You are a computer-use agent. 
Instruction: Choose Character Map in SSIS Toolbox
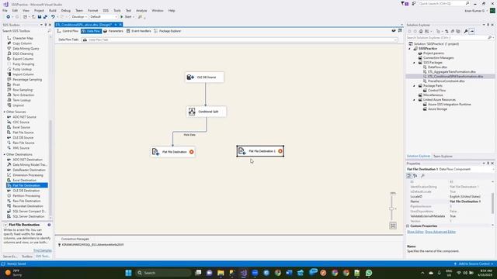tap(23, 38)
